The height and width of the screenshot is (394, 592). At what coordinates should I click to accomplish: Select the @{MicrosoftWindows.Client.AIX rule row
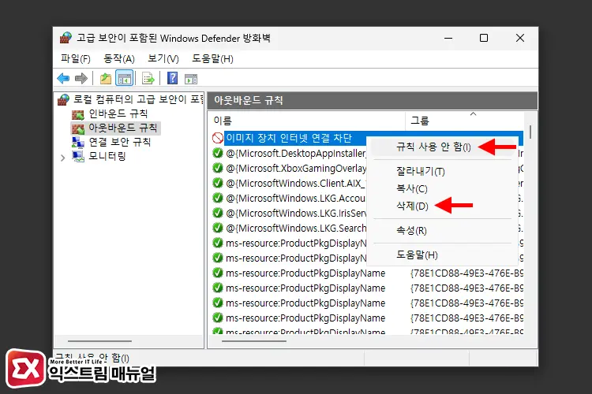coord(296,184)
